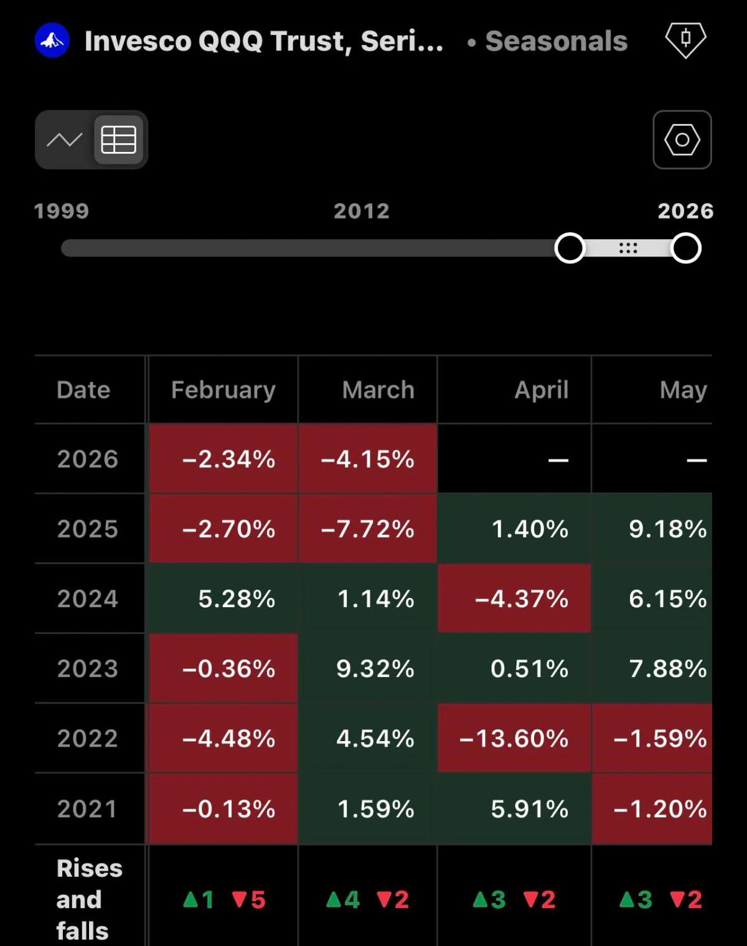The image size is (747, 946).
Task: Toggle from table view to chart view
Action: coord(64,140)
